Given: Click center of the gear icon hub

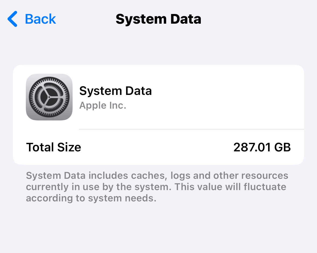Looking at the screenshot, I should pos(49,97).
